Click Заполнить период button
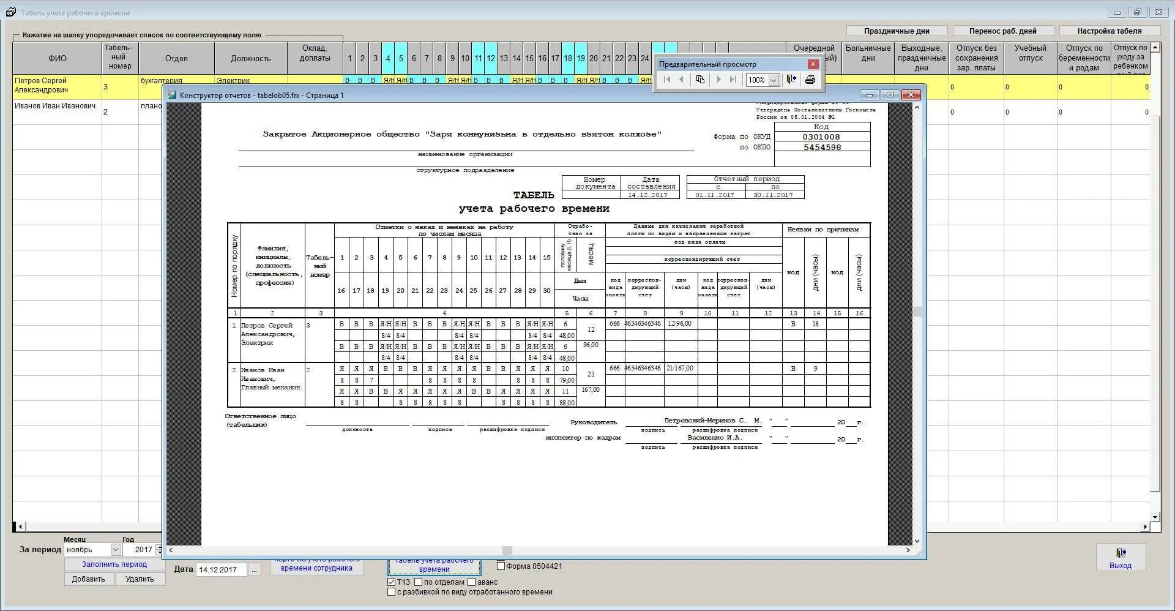 click(x=114, y=564)
